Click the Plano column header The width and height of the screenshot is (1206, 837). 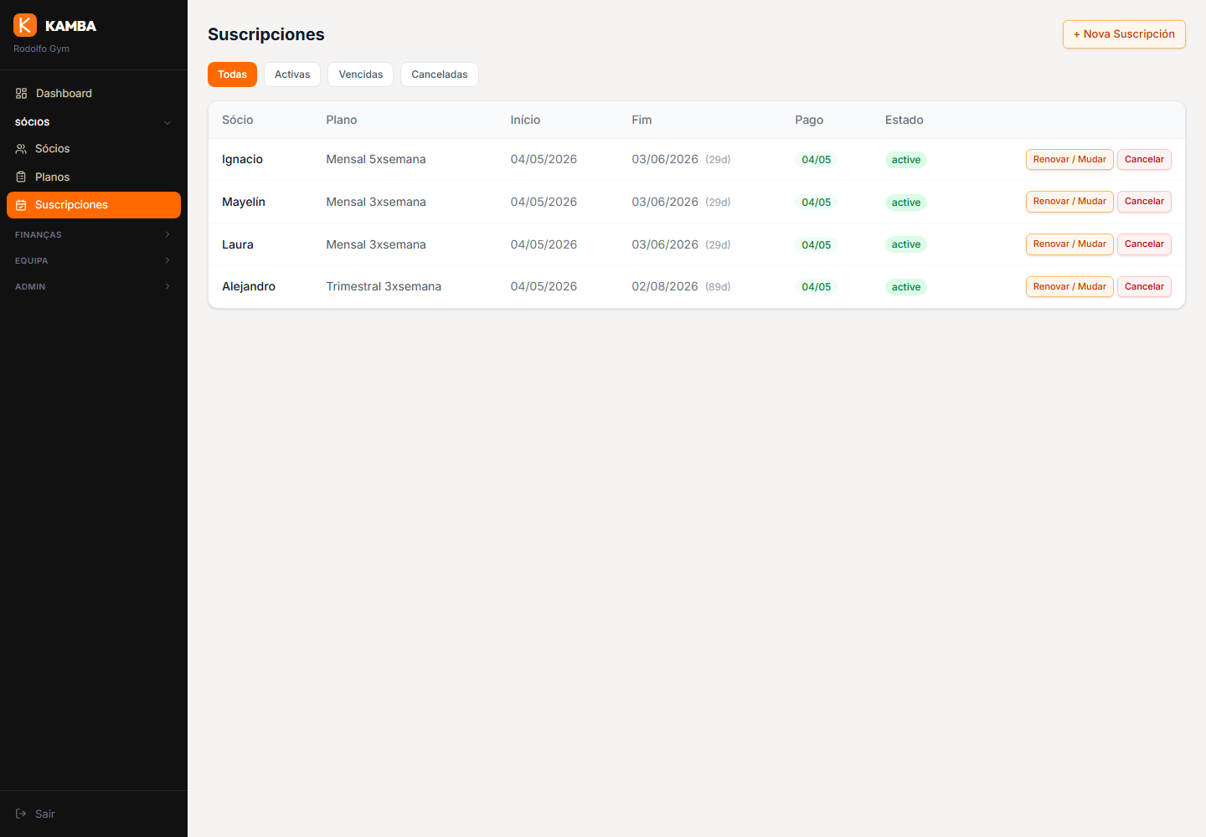point(342,121)
